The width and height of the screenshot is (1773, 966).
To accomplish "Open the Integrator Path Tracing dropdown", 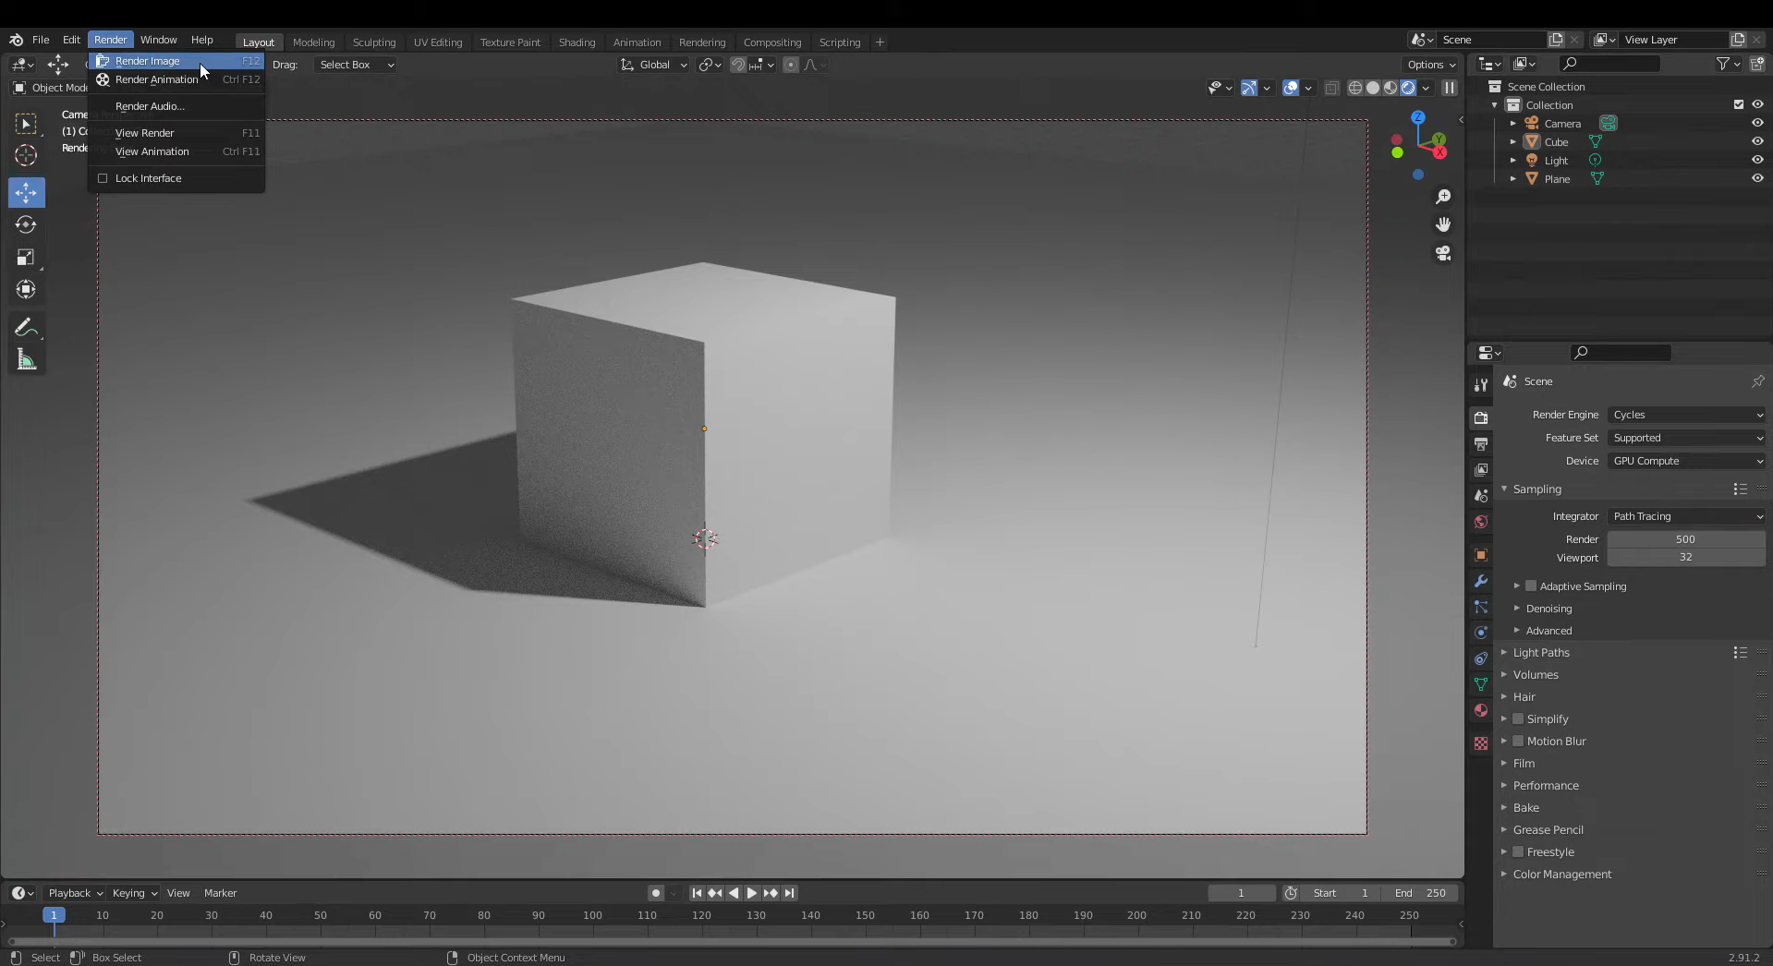I will pos(1687,516).
